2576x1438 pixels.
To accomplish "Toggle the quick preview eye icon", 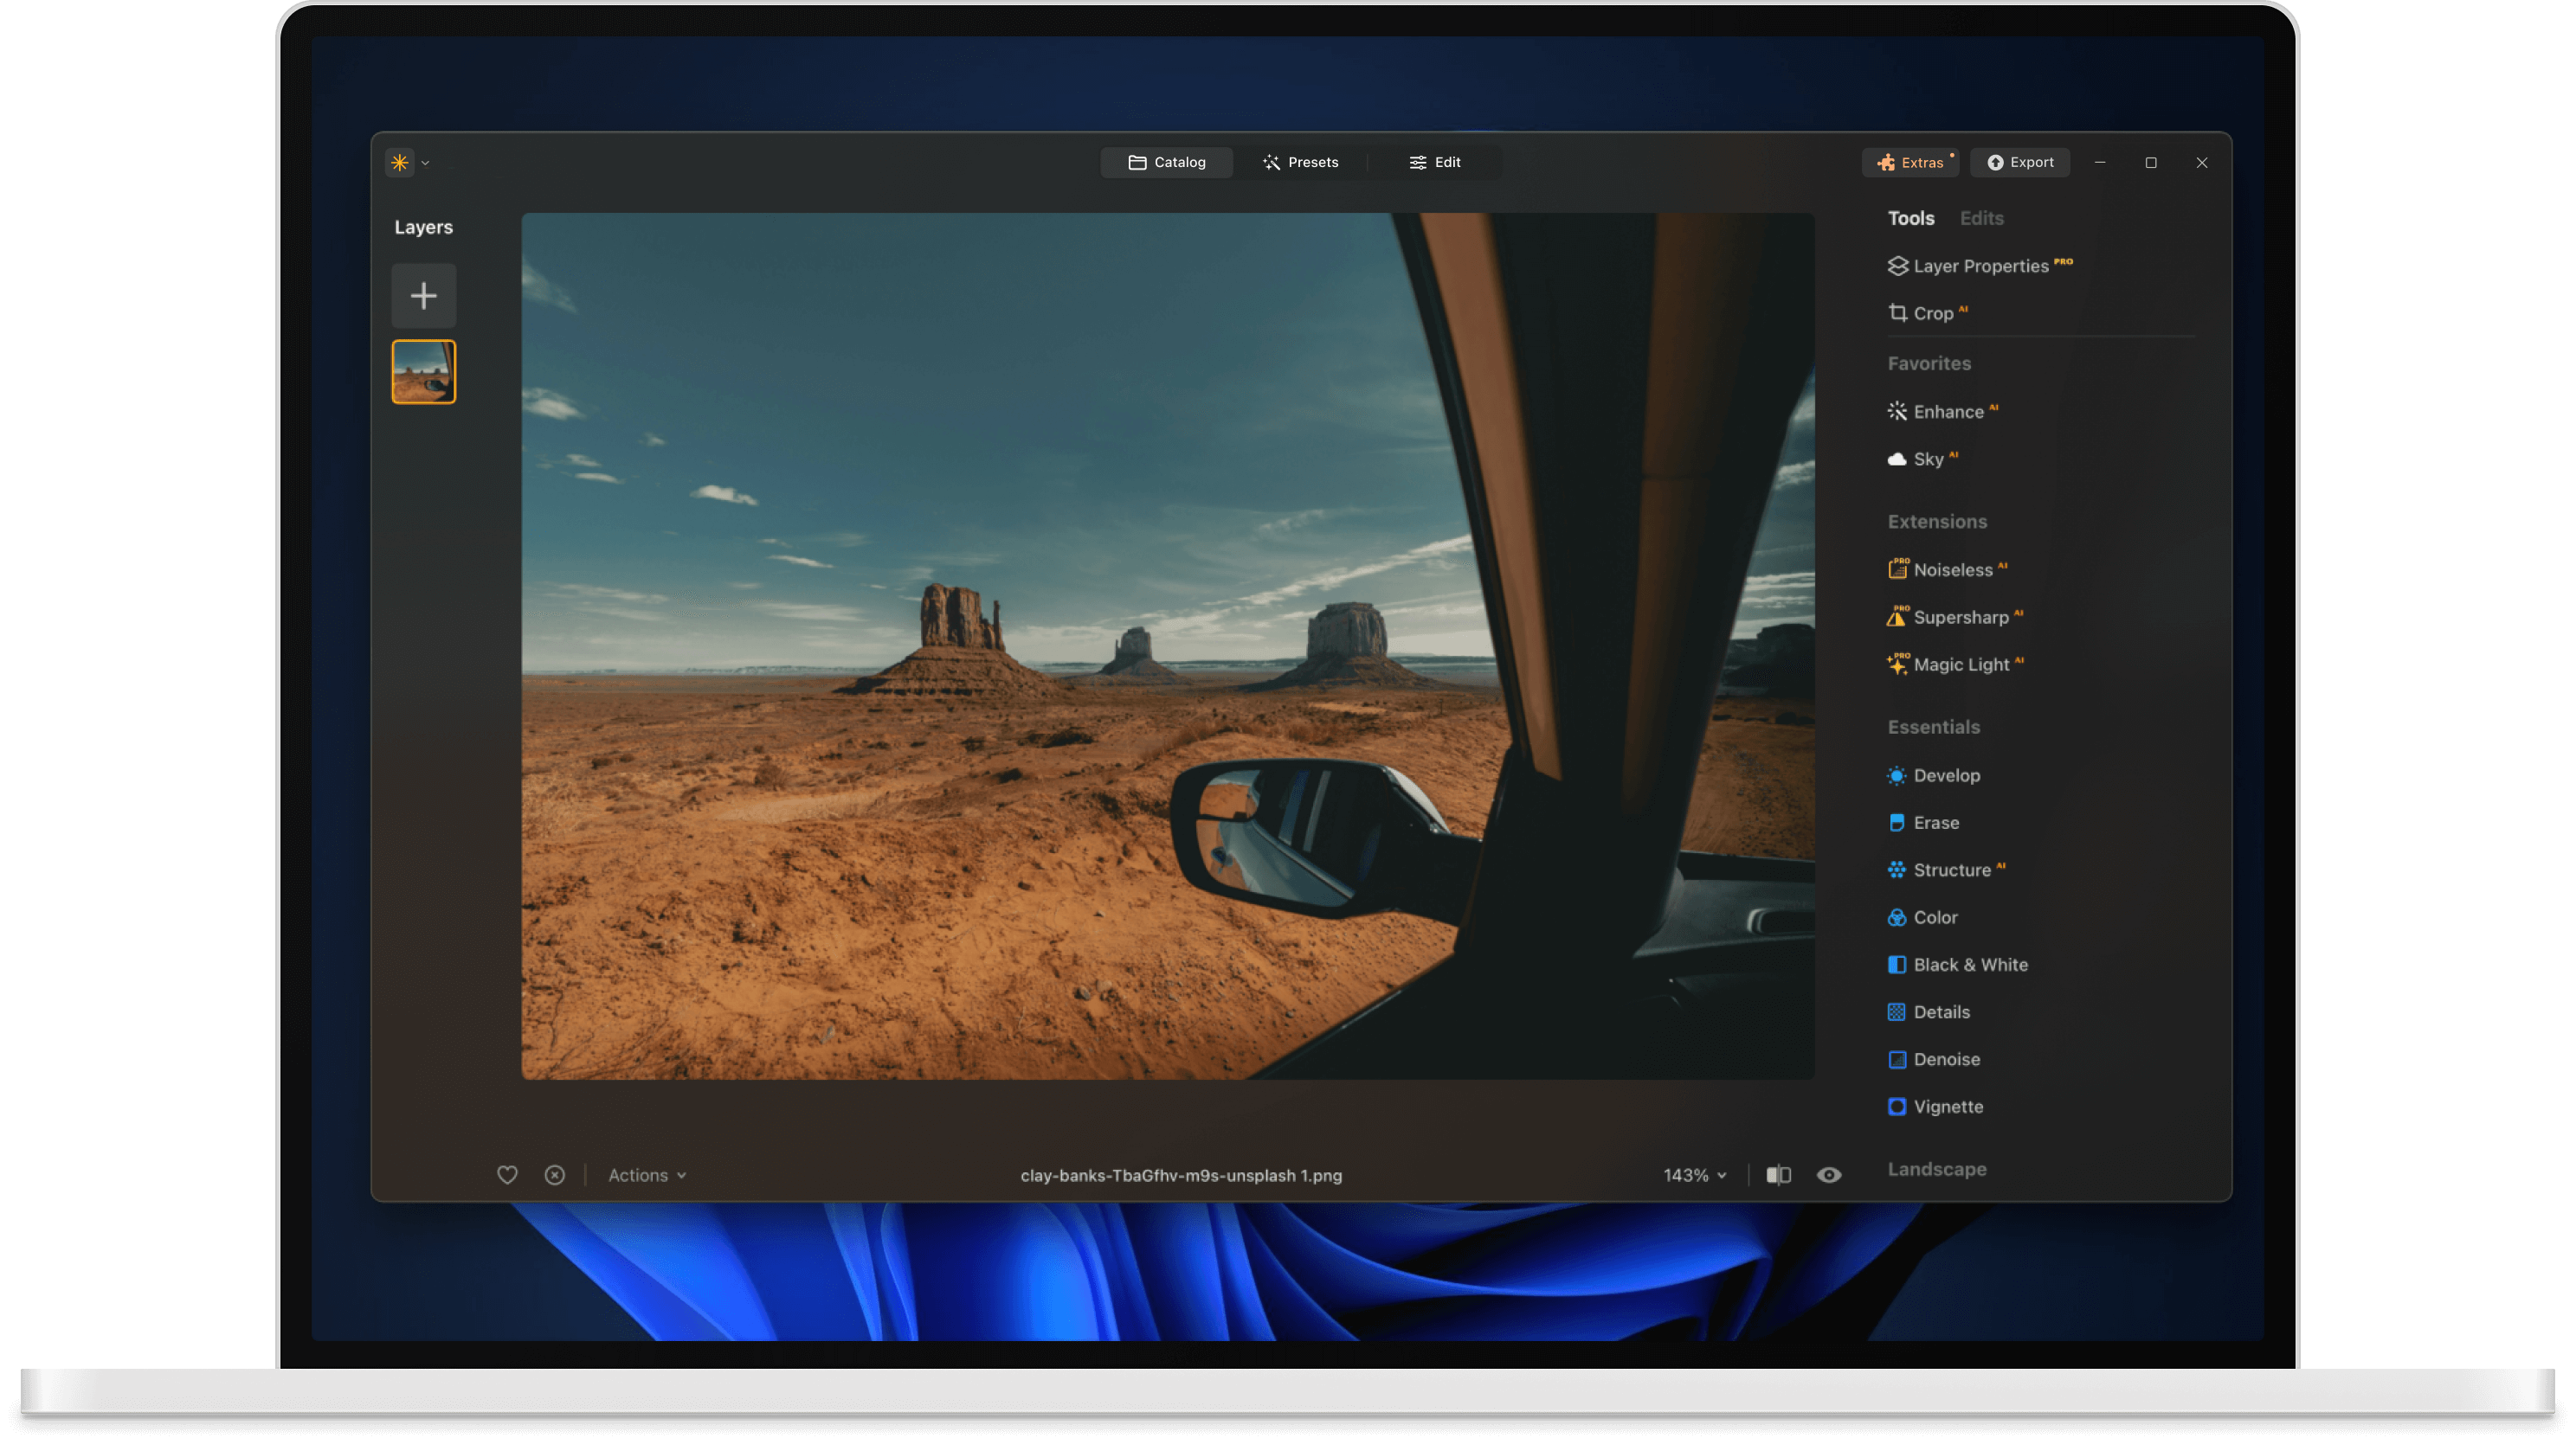I will coord(1830,1174).
